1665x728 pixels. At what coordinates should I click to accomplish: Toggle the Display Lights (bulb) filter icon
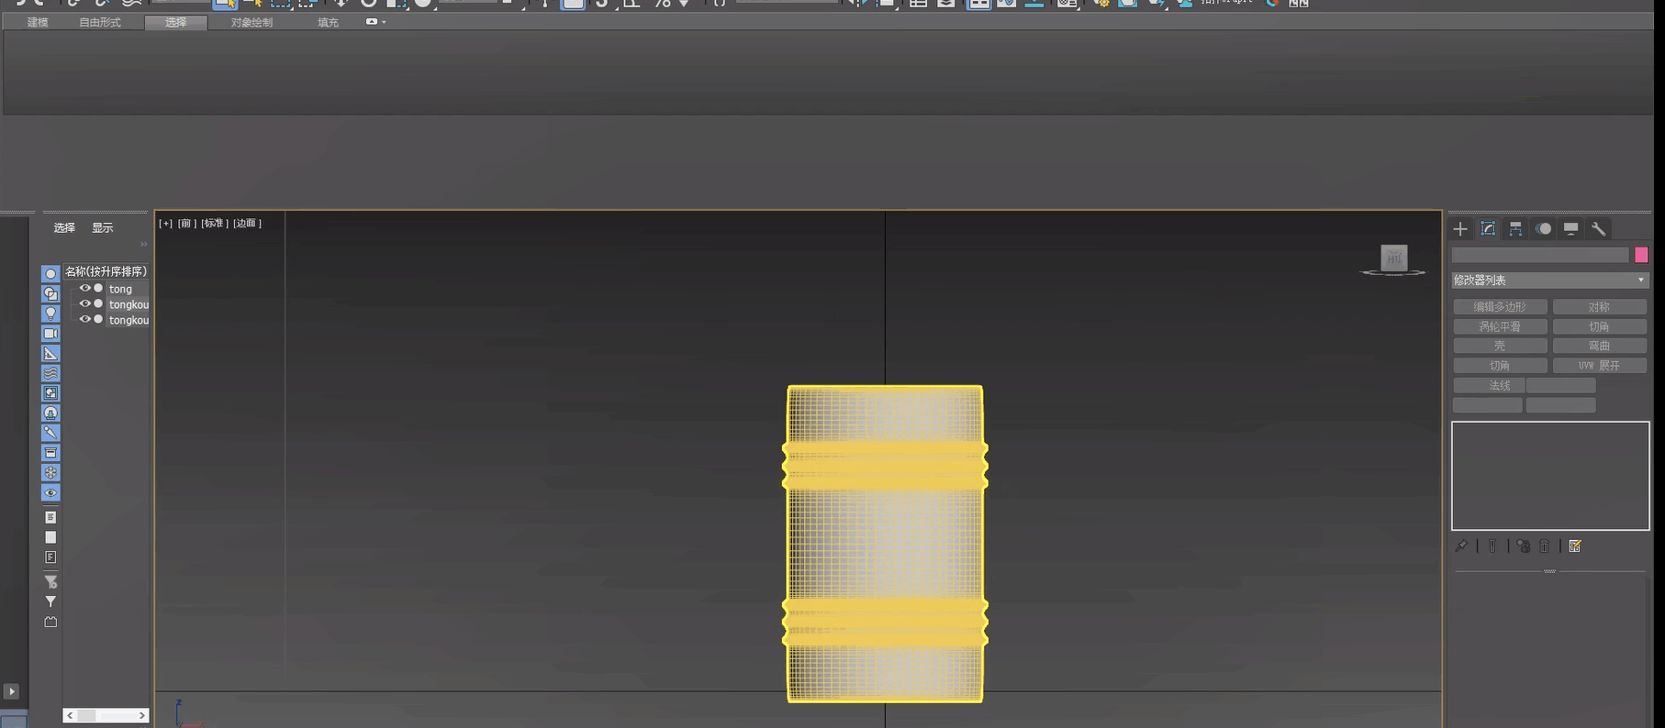(x=50, y=314)
